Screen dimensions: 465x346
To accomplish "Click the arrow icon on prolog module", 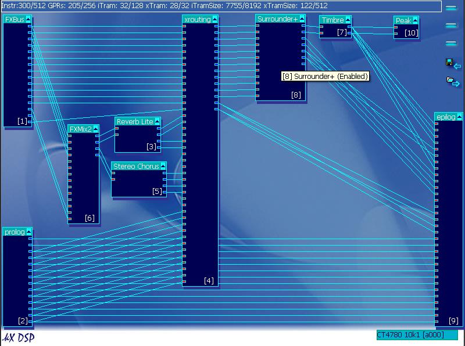I will (28, 232).
